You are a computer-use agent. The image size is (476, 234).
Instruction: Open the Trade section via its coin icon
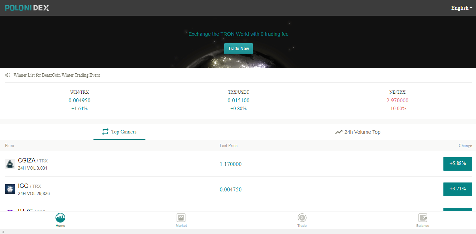click(x=302, y=218)
